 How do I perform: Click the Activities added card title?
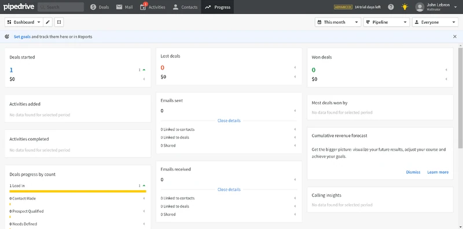tap(25, 104)
